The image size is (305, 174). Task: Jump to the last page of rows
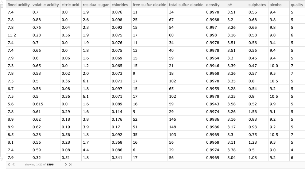tap(70, 165)
